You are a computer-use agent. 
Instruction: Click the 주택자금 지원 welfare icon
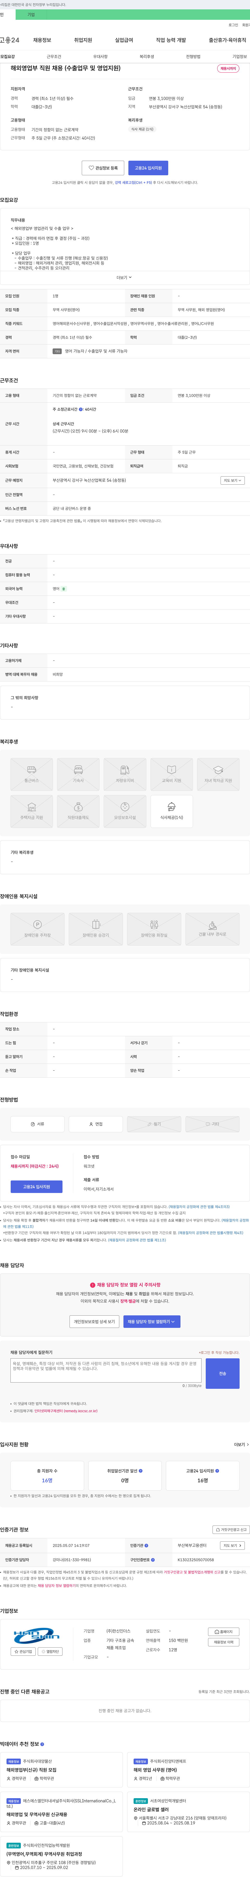(32, 811)
